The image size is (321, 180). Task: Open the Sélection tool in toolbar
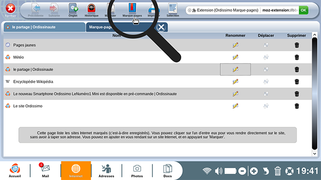pos(173,10)
